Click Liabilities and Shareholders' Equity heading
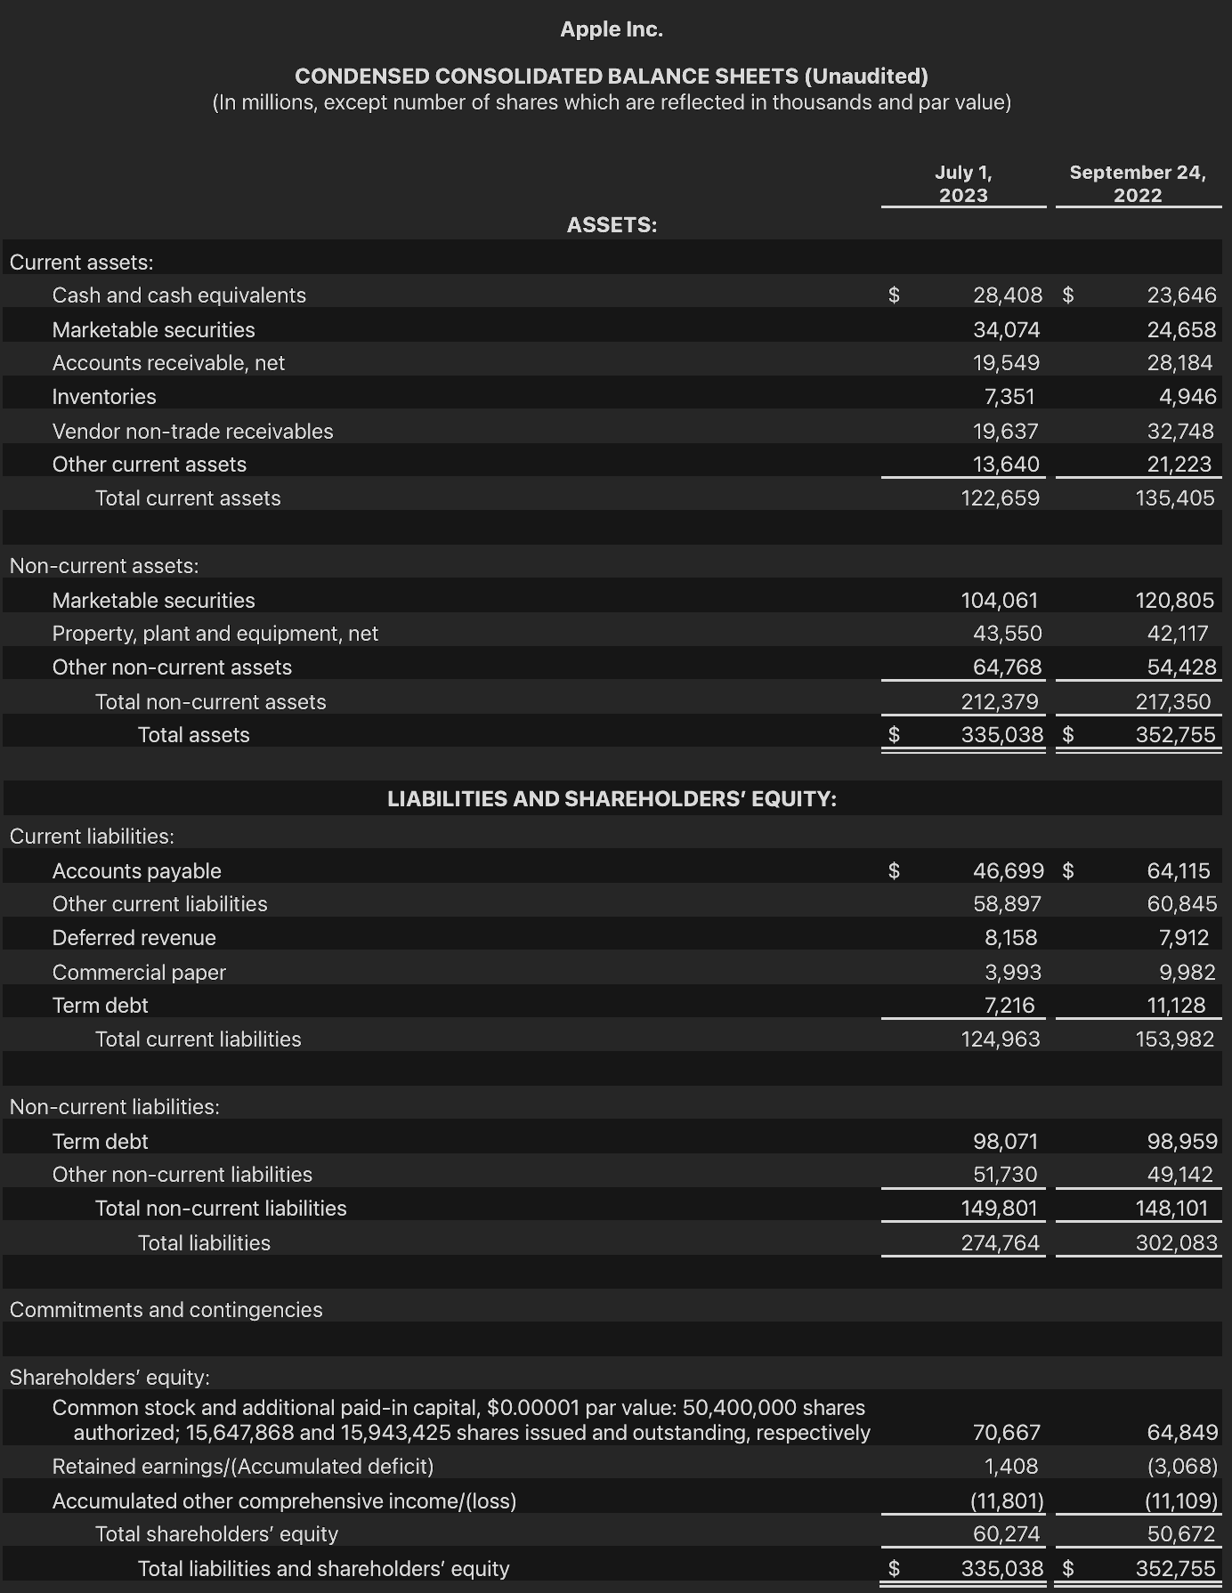The image size is (1232, 1593). (x=612, y=799)
